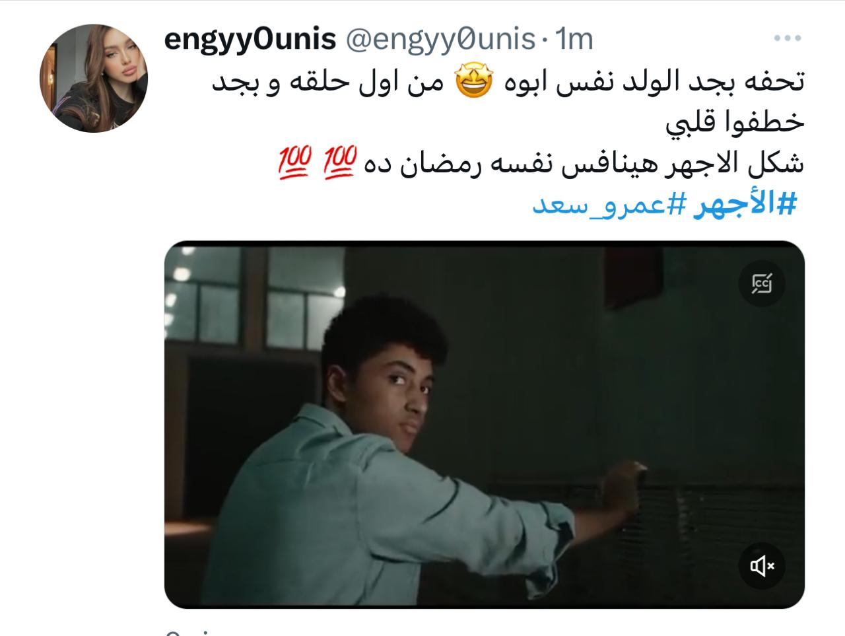The height and width of the screenshot is (636, 845).
Task: Click the tweet's first text line
Action: pos(508,82)
